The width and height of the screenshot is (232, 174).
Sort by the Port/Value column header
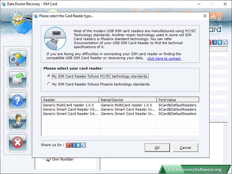[178, 100]
